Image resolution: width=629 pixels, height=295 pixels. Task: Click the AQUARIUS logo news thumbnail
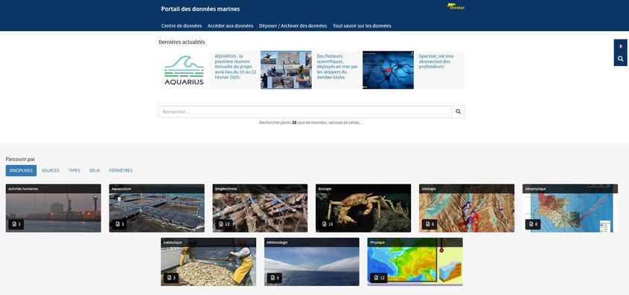(x=184, y=70)
